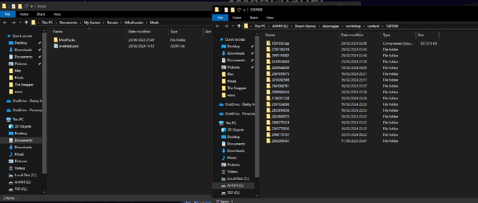478x203 pixels.
Task: Open recent locations dropdown in Mods window
Action: click(21, 23)
